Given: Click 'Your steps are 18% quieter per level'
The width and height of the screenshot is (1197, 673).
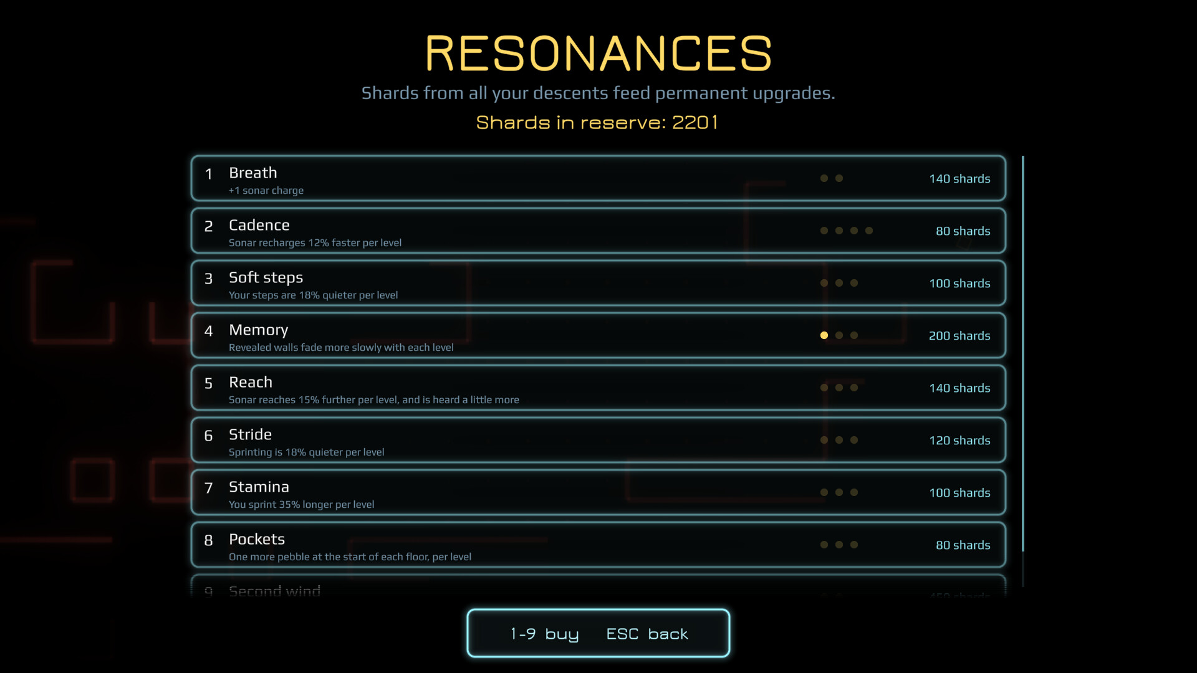Looking at the screenshot, I should pyautogui.click(x=313, y=295).
